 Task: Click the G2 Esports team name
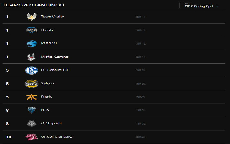[x=51, y=123]
